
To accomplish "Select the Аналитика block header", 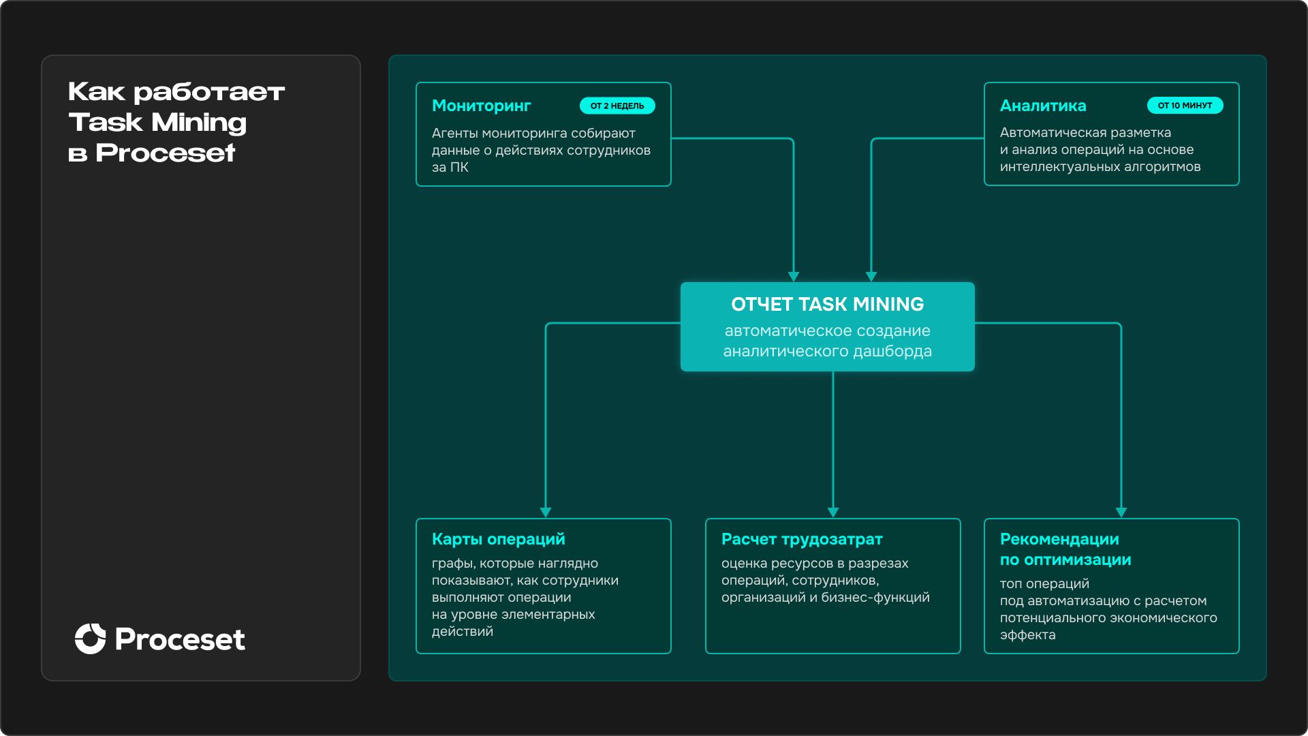I will click(1042, 105).
